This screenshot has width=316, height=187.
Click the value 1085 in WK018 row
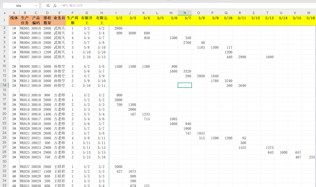click(173, 119)
